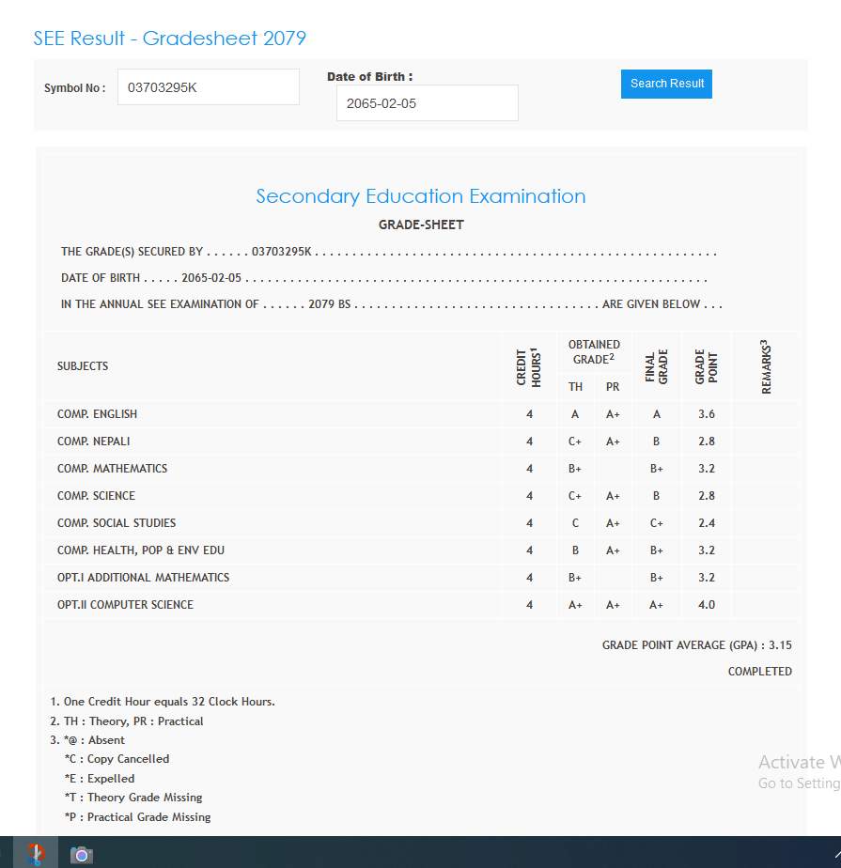
Task: Click OPT.I ADDITIONAL MATHEMATICS subject
Action: [x=143, y=578]
